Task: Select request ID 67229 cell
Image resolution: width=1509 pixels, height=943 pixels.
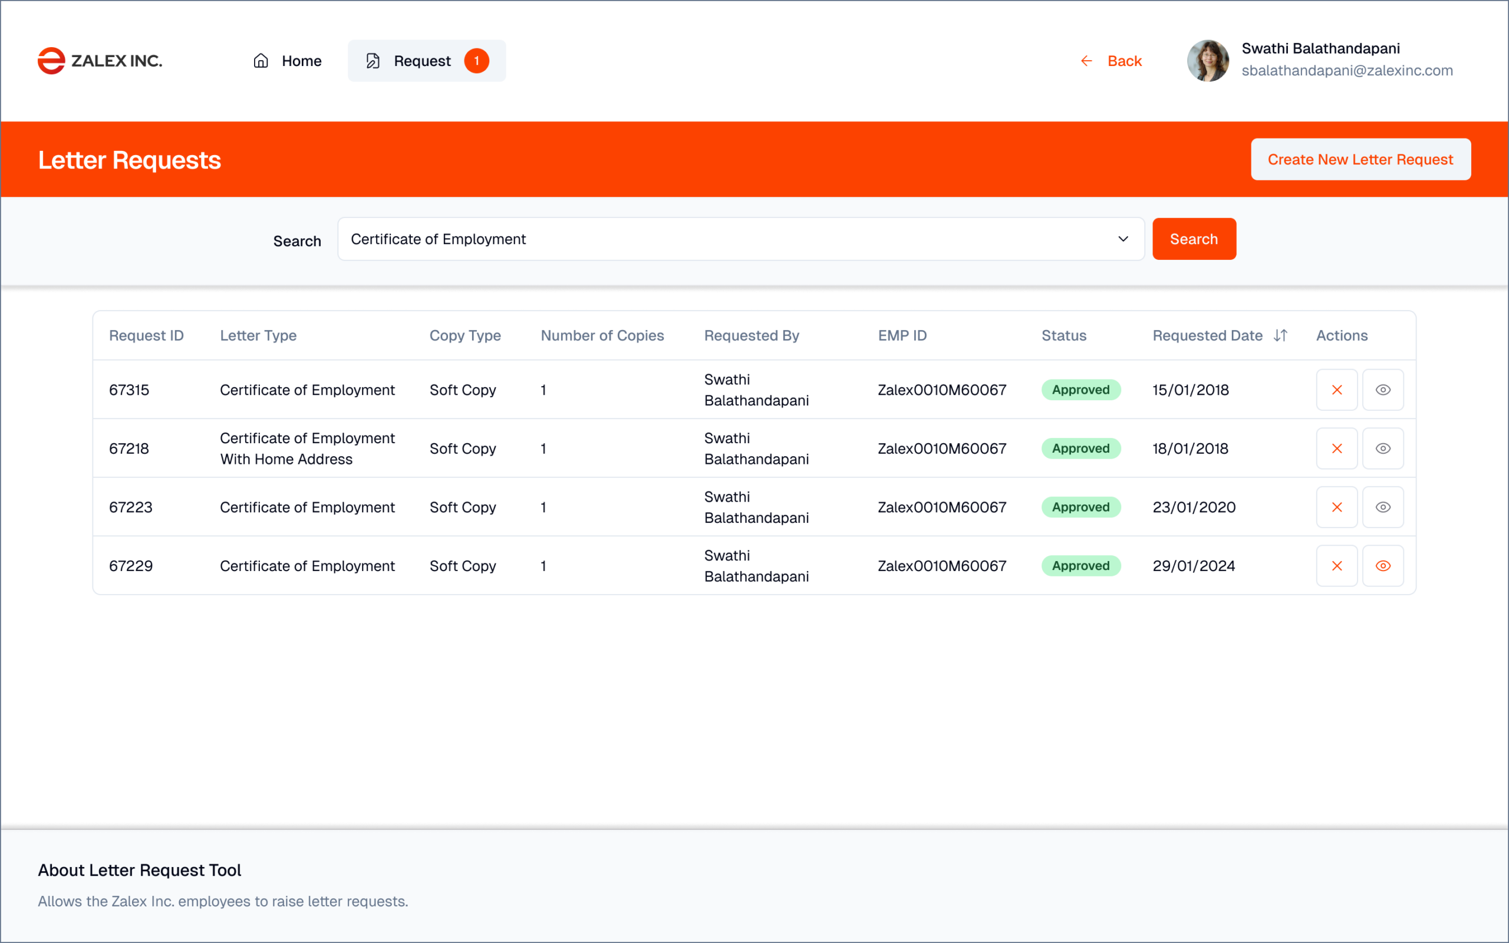Action: (130, 566)
